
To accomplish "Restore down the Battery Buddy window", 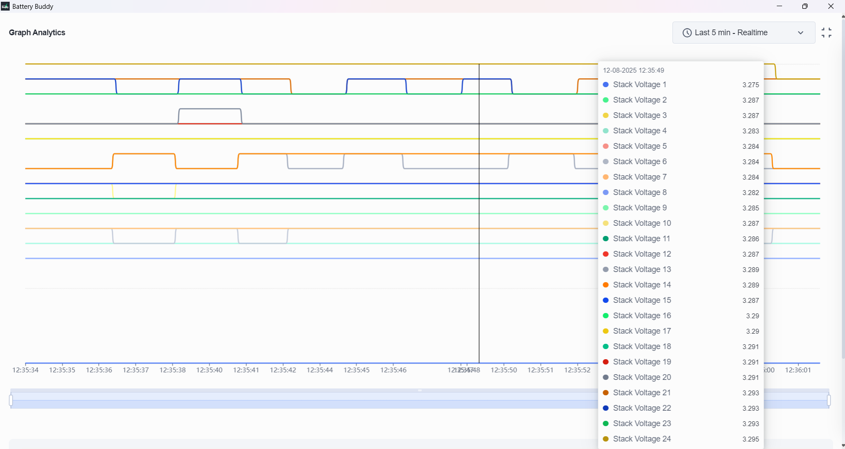I will click(x=805, y=6).
